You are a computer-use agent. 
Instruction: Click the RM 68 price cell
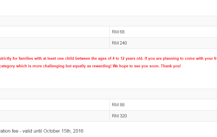[x=163, y=32]
